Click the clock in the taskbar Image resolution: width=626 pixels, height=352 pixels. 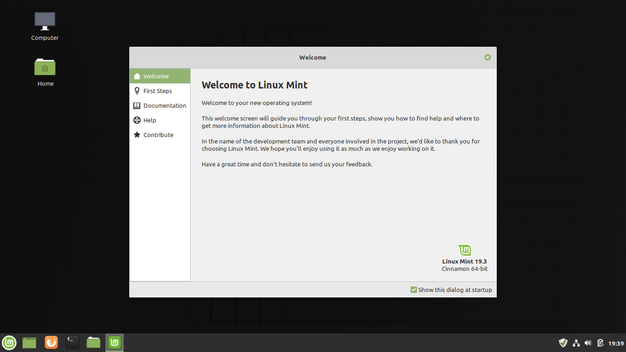(615, 342)
